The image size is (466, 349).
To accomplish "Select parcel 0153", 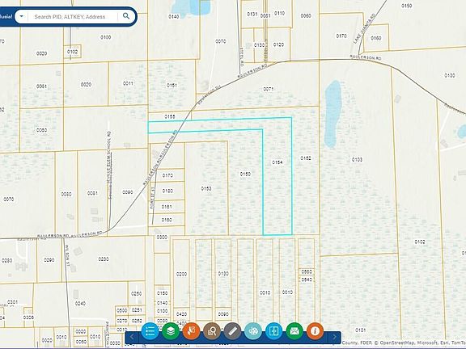I will pos(206,188).
